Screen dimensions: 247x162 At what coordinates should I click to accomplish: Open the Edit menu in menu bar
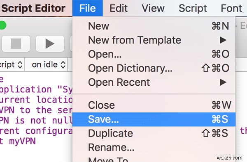click(119, 8)
